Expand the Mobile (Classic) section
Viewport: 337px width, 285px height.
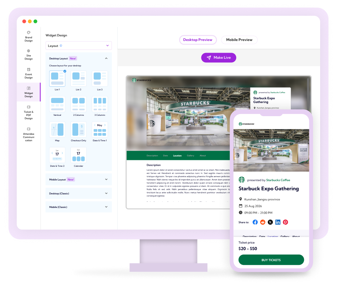(79, 207)
